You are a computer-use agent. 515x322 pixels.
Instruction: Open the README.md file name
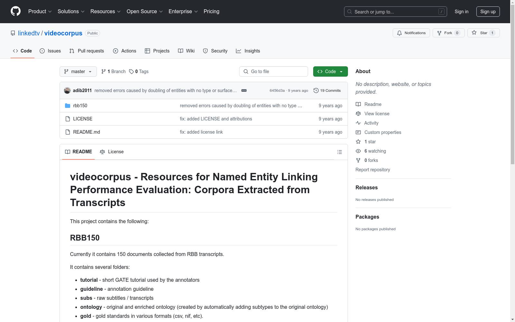click(87, 132)
